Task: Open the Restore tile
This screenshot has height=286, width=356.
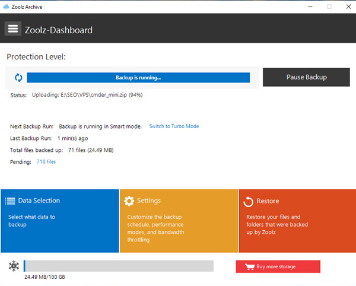Action: 297,221
